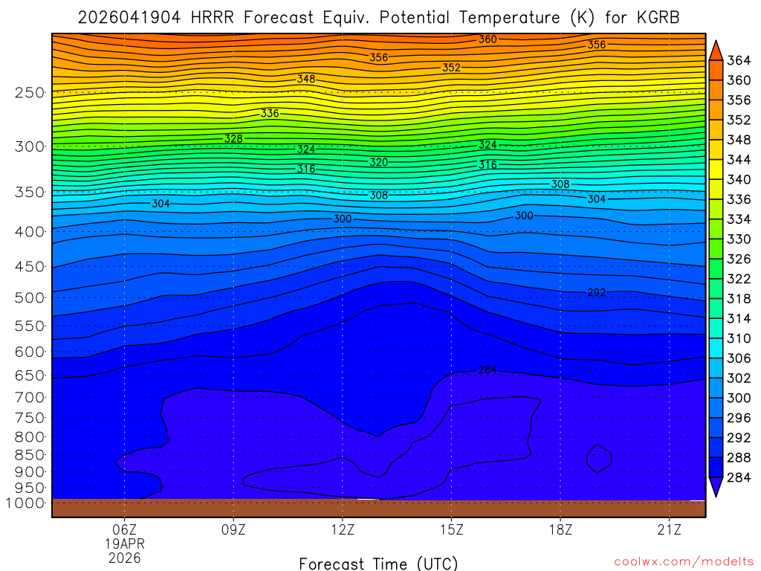Click the 336 contour label inside the plot
The width and height of the screenshot is (761, 571).
270,113
